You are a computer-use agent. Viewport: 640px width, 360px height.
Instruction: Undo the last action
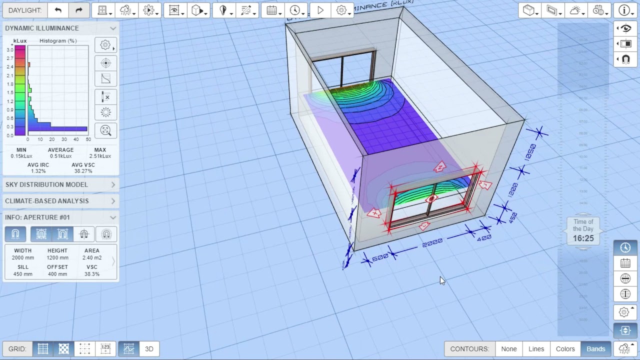tap(58, 10)
